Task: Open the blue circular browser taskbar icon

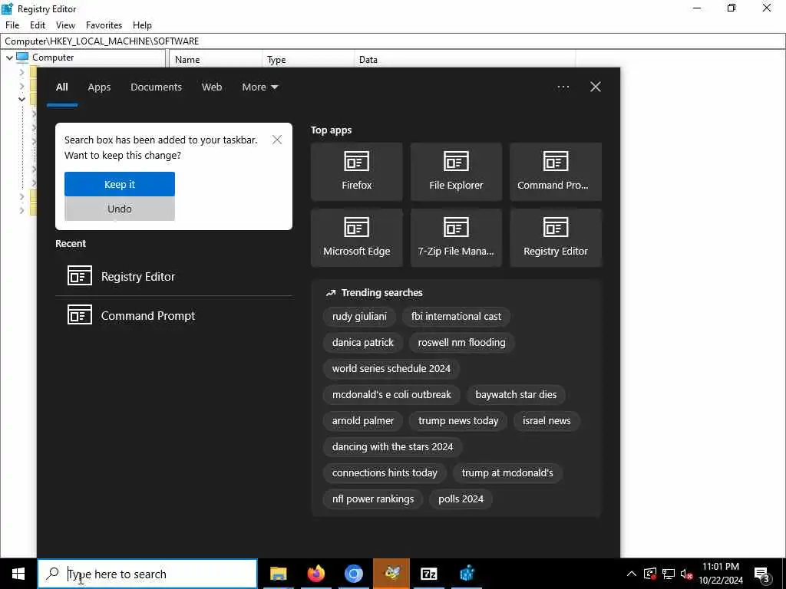Action: 353,574
